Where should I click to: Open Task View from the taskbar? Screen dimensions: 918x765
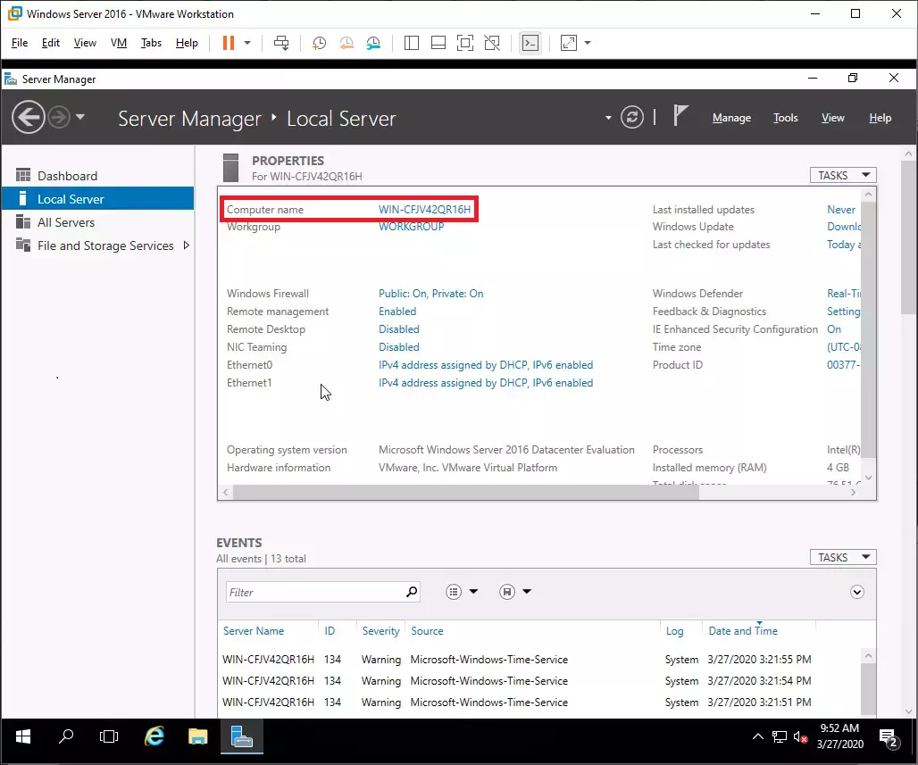click(x=109, y=736)
